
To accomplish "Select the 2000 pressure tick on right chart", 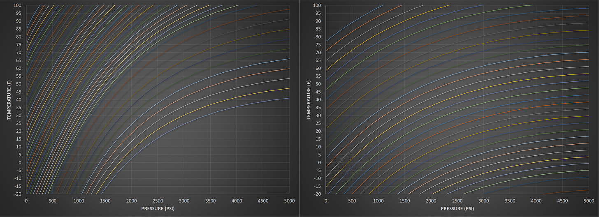I will click(431, 201).
